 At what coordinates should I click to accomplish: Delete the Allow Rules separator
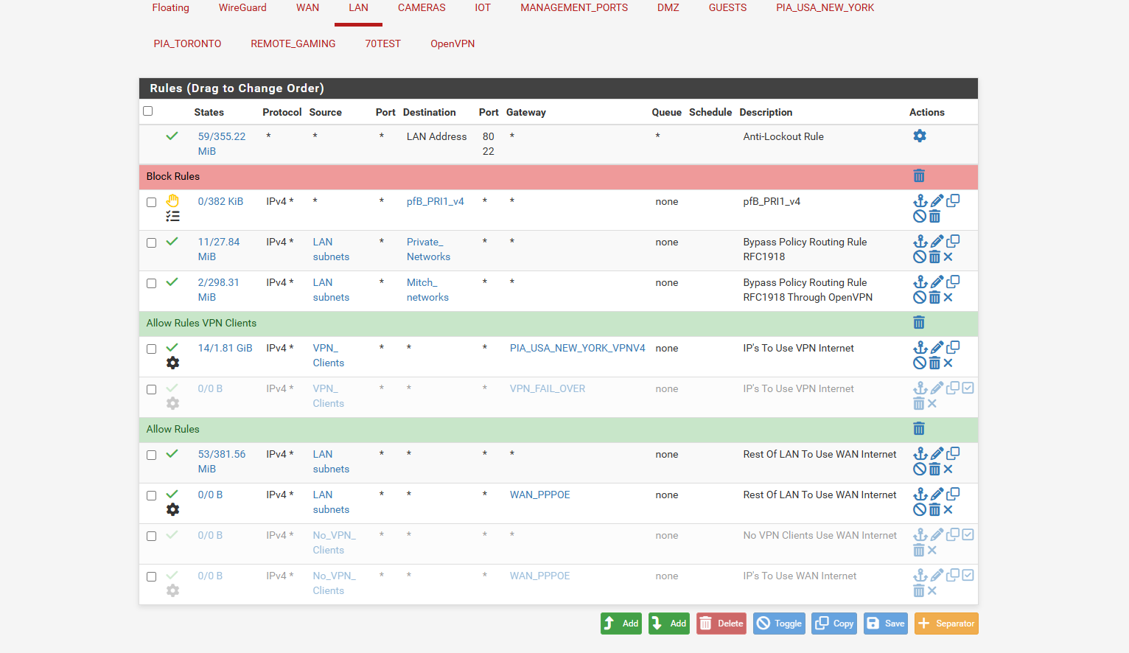918,428
